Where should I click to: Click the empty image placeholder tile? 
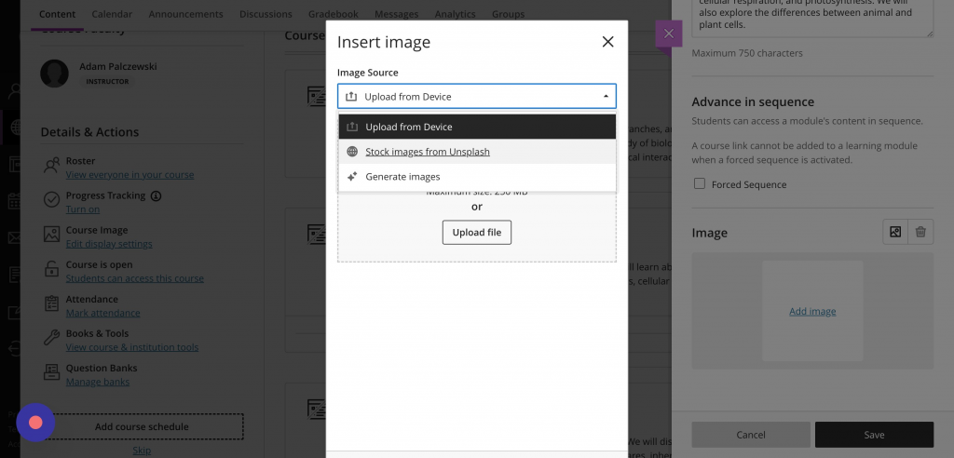(x=812, y=311)
